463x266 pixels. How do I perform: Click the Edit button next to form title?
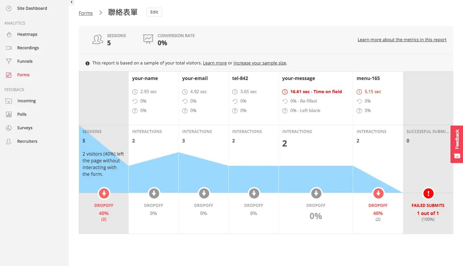point(154,12)
